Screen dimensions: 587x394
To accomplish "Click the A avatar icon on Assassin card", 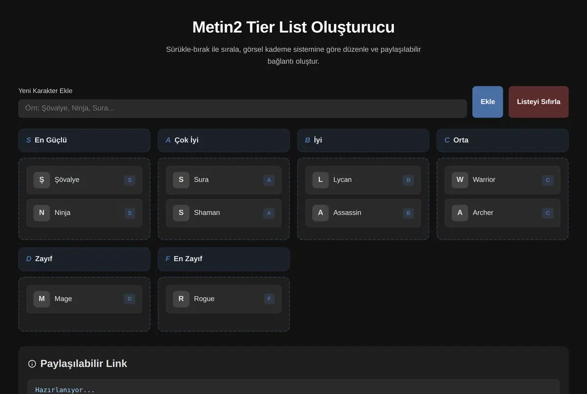I will click(320, 213).
